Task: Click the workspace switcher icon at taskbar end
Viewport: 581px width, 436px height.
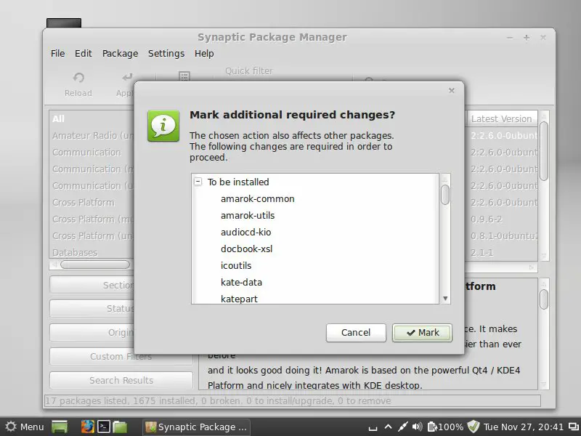Action: point(574,427)
